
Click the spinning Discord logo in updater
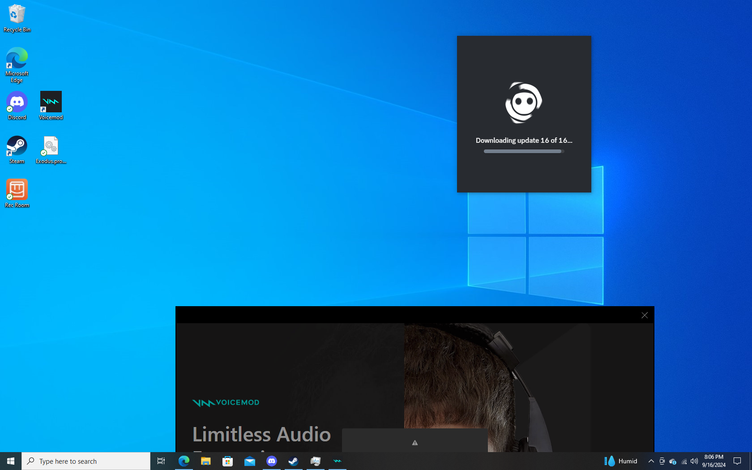coord(524,103)
